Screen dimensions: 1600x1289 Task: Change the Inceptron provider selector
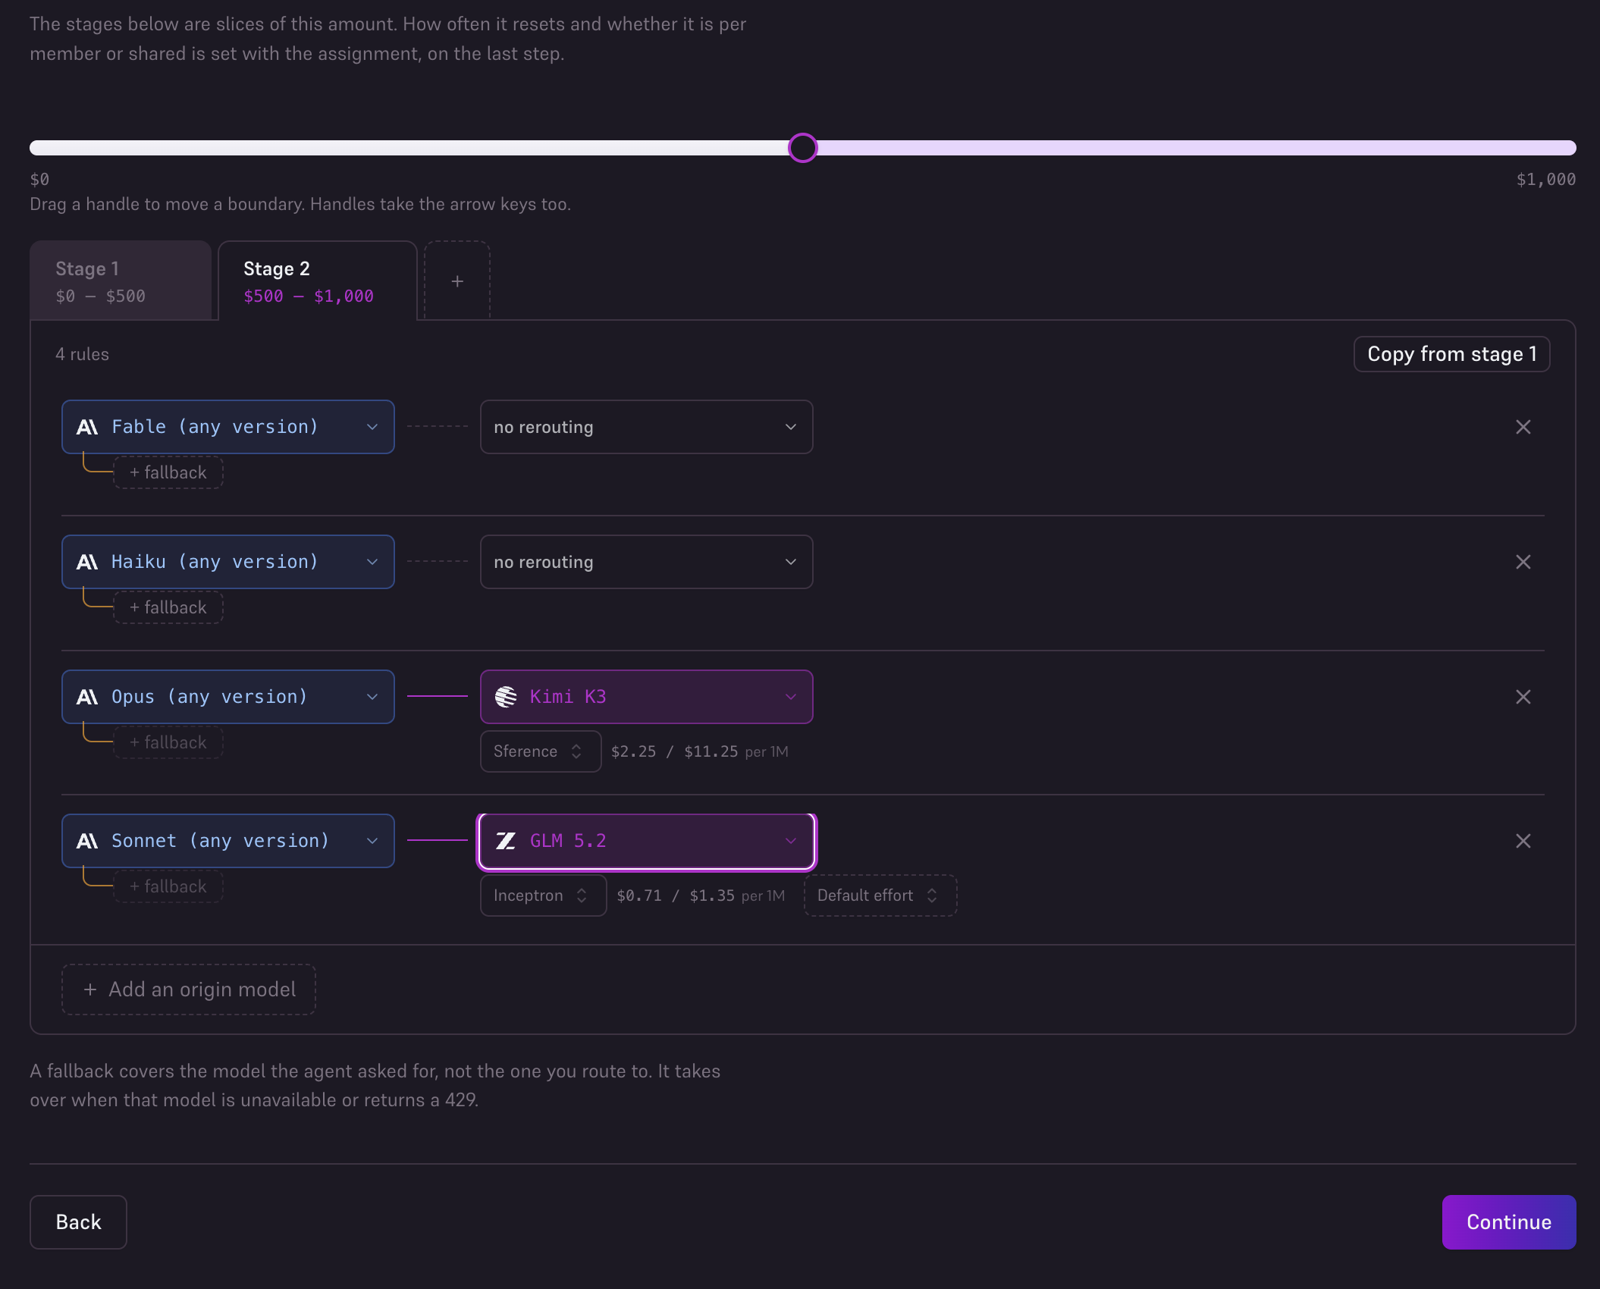tap(544, 895)
